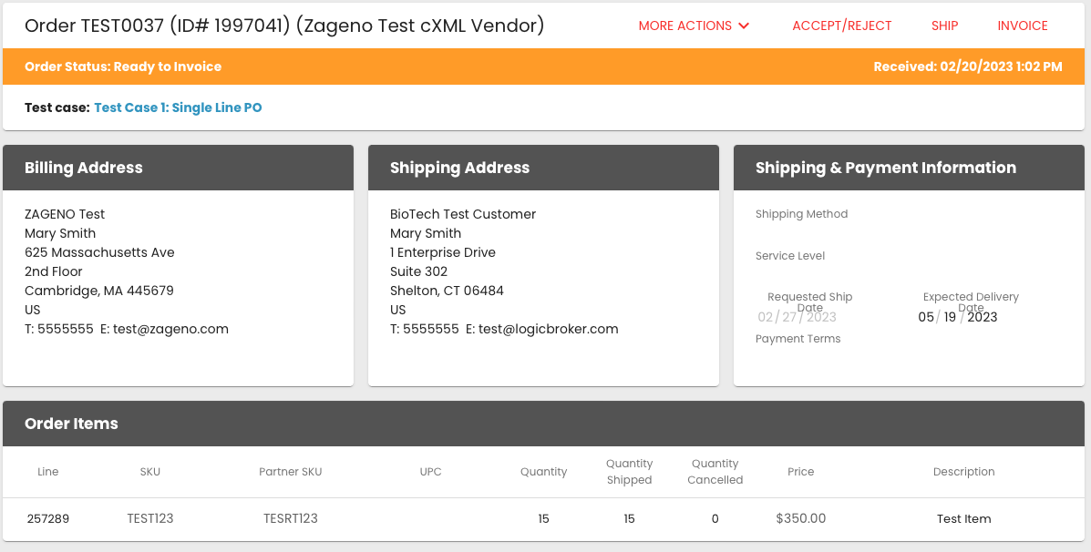
Task: Click the Partner SKU column header
Action: [291, 472]
